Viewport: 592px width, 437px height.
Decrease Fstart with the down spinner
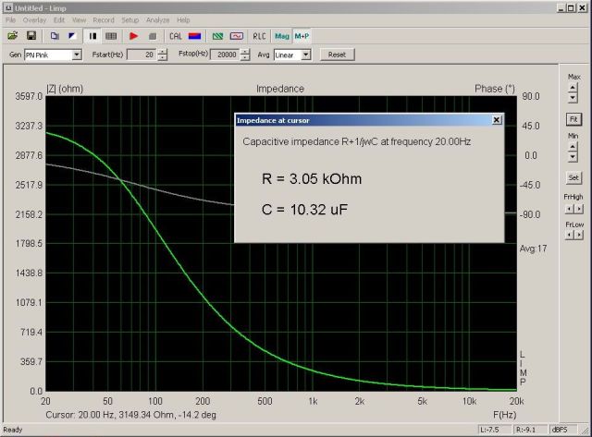[163, 57]
